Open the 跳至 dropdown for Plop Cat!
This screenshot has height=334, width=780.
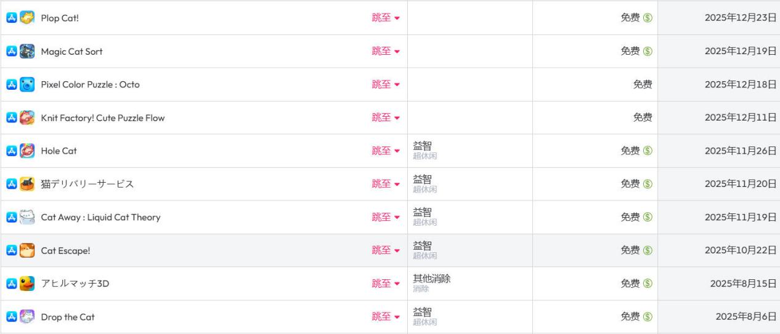(x=386, y=18)
